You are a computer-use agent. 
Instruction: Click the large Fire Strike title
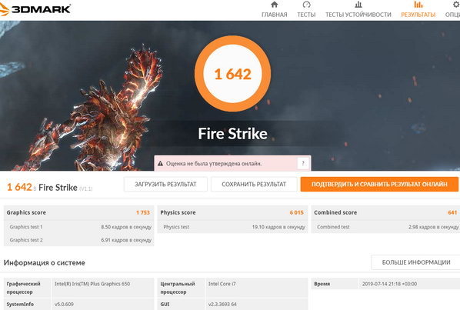(x=232, y=134)
